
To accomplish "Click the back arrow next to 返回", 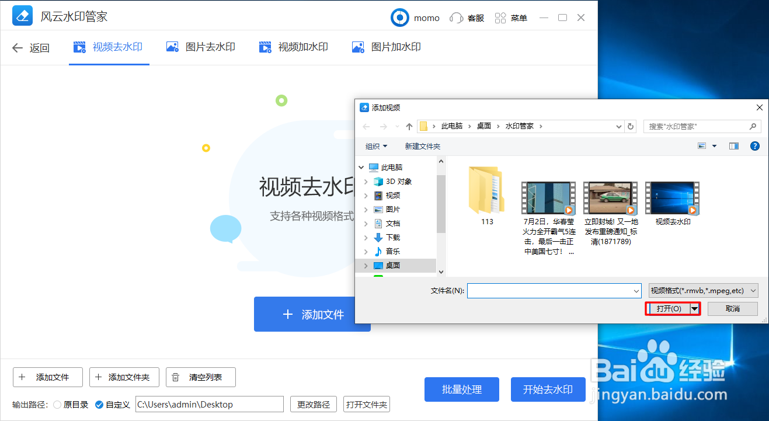I will 17,47.
